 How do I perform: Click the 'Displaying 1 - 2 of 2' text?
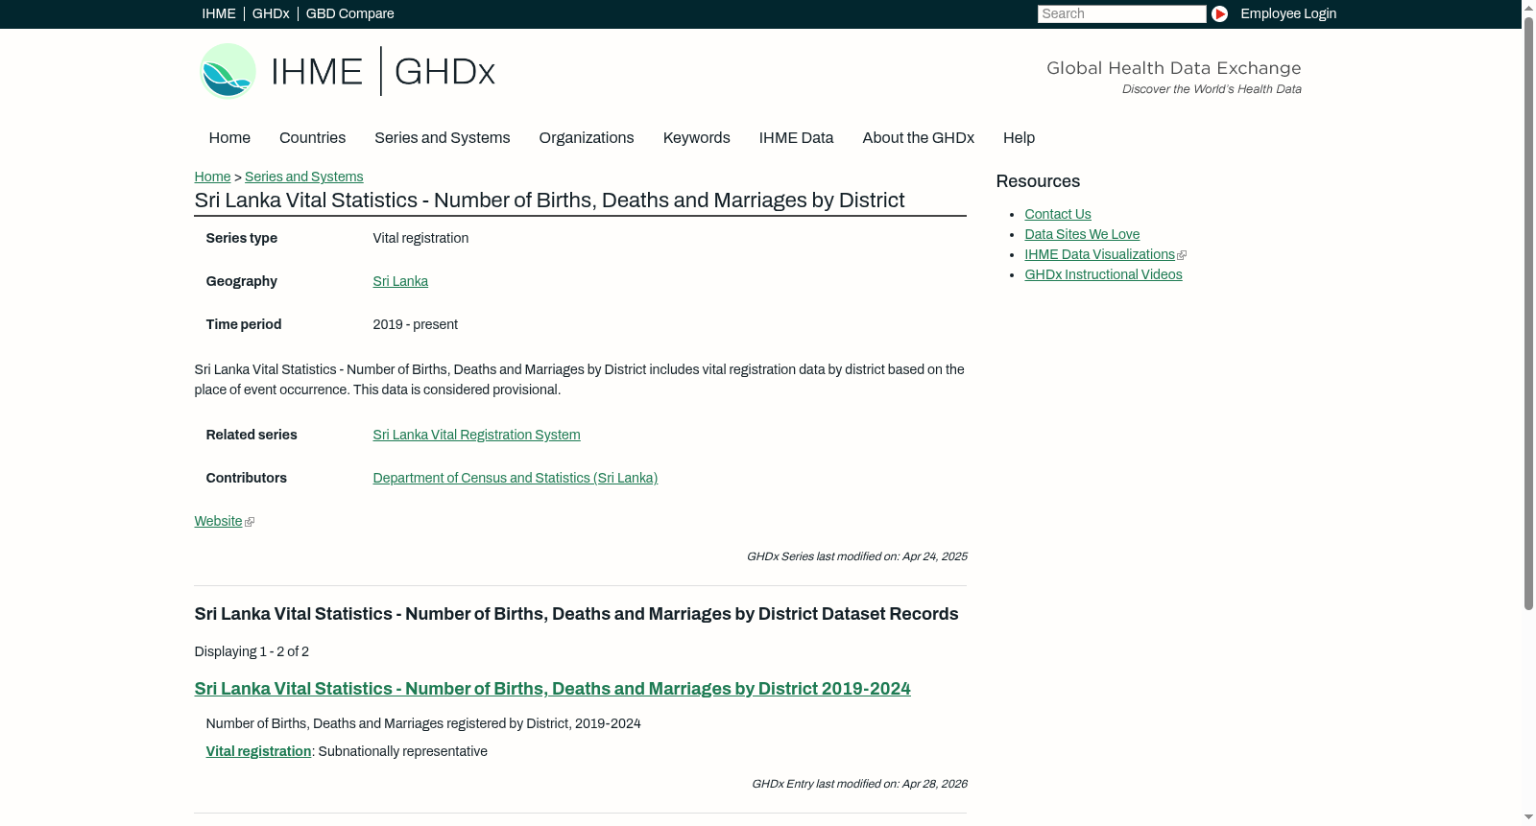coord(252,651)
